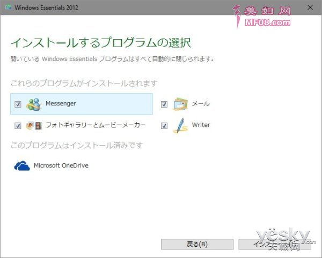
Task: Click the これらのプログラムがインストールされます section header
Action: tap(84, 83)
